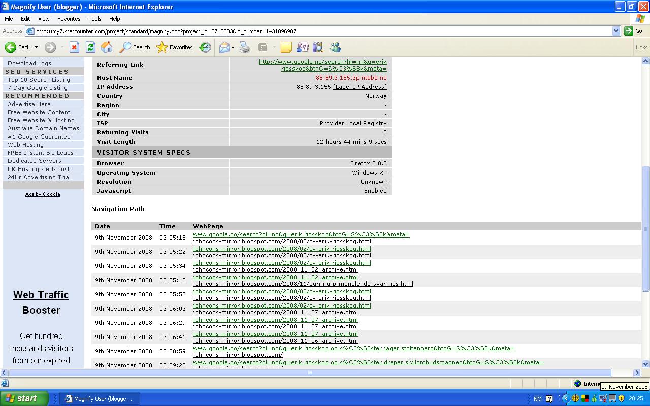Click the Label IP Address link

(360, 87)
